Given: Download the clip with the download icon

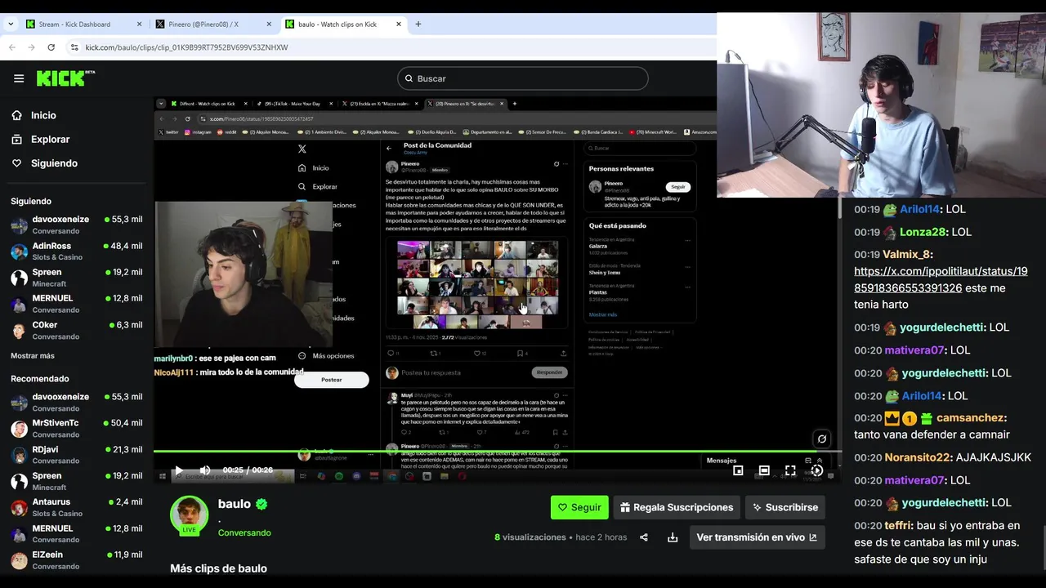Looking at the screenshot, I should [673, 537].
